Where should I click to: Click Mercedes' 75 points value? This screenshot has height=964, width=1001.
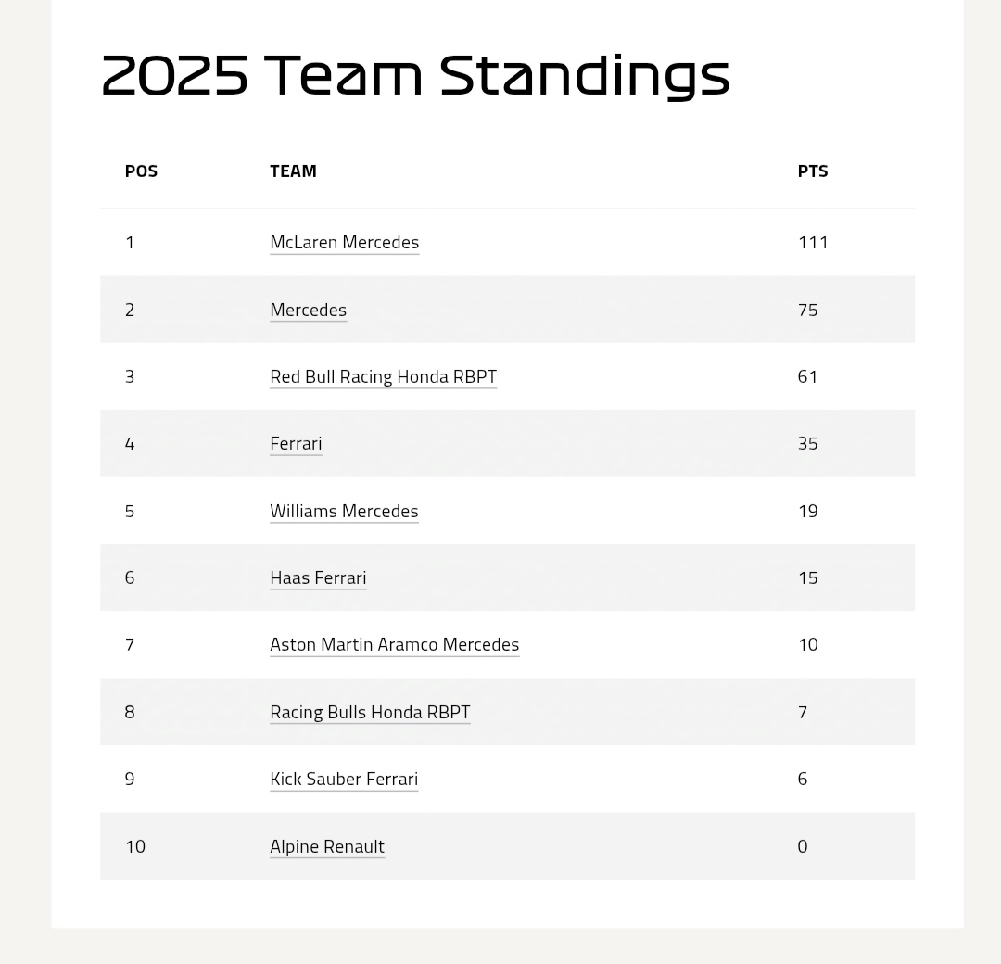coord(807,311)
